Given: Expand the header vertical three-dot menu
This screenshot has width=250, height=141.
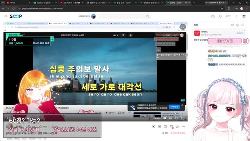Looking at the screenshot, I should 237,16.
